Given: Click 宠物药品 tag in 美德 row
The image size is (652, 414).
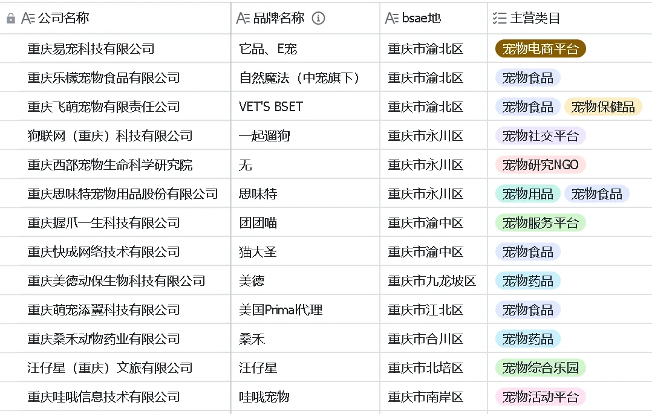Looking at the screenshot, I should (x=527, y=281).
